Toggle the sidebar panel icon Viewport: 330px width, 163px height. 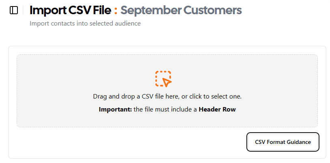click(14, 10)
